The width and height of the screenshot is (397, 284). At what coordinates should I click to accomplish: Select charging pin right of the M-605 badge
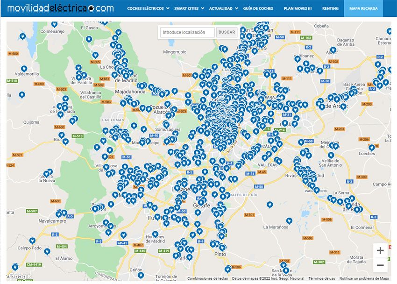tap(195, 75)
